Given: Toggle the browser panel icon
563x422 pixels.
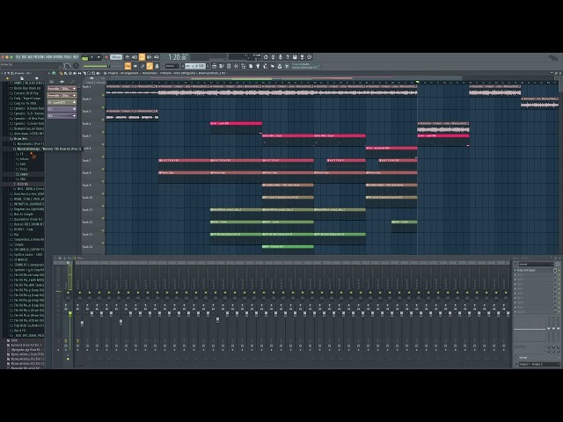Looking at the screenshot, I should coord(244,66).
